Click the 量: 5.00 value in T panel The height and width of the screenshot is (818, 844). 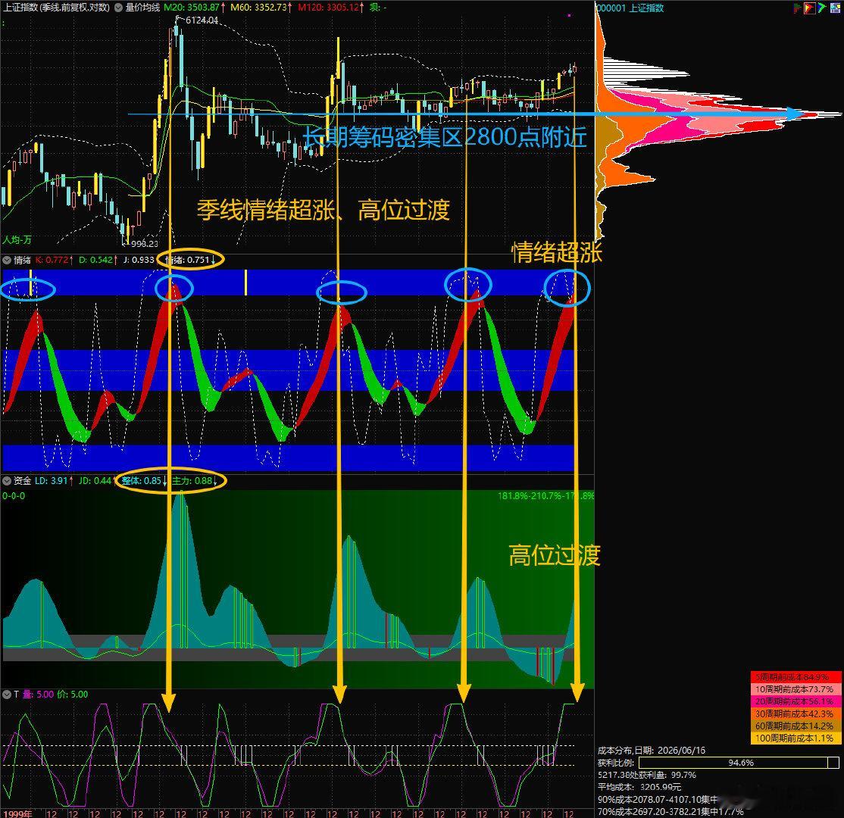pos(38,695)
